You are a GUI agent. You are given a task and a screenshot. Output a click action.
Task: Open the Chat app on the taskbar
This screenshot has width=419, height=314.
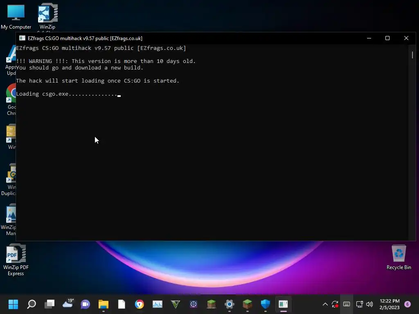86,304
